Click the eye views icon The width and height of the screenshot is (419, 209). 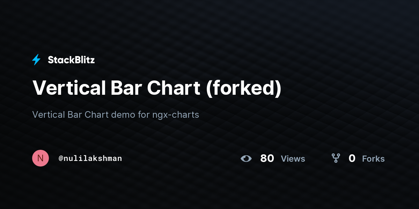246,159
